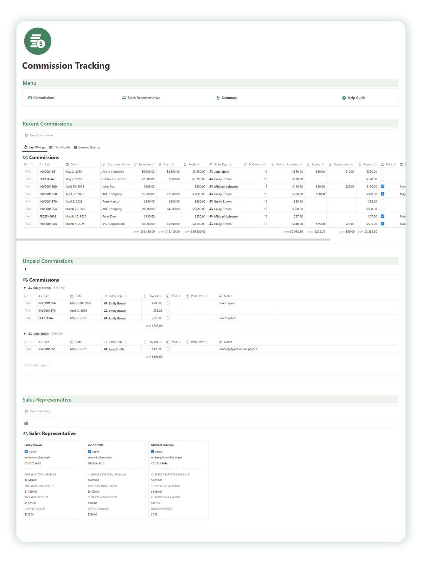This screenshot has height=563, width=422.
Task: Click sale name INV0001244
Action: pos(48,224)
